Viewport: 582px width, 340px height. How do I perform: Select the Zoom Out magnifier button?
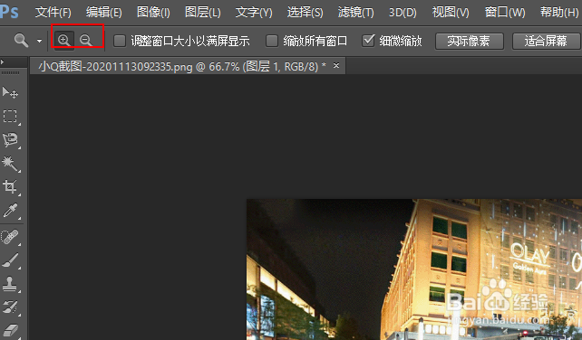pyautogui.click(x=86, y=40)
